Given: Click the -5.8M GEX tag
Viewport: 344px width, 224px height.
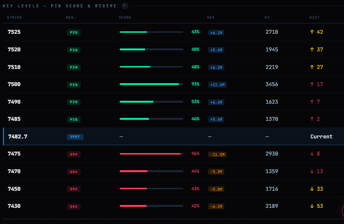Looking at the screenshot, I should point(216,189).
